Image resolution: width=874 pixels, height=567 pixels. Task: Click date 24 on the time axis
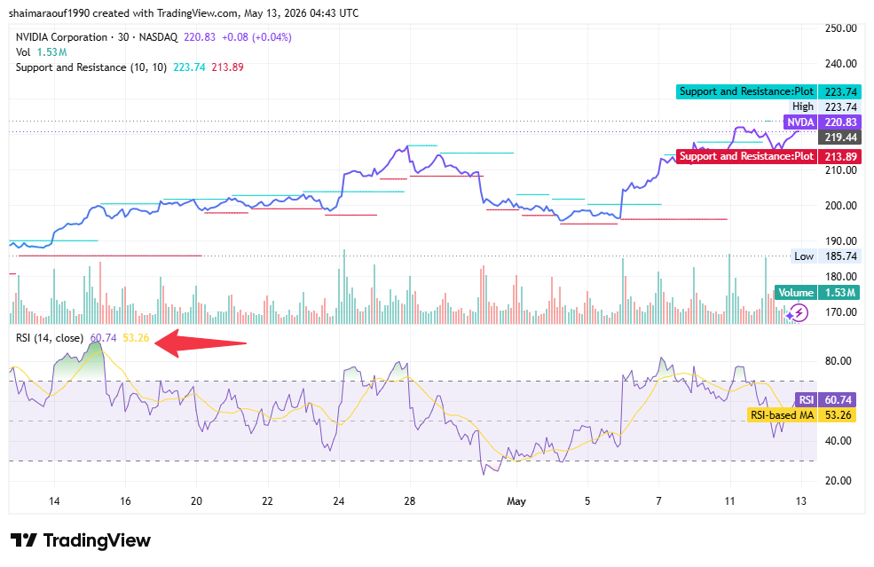pyautogui.click(x=339, y=501)
